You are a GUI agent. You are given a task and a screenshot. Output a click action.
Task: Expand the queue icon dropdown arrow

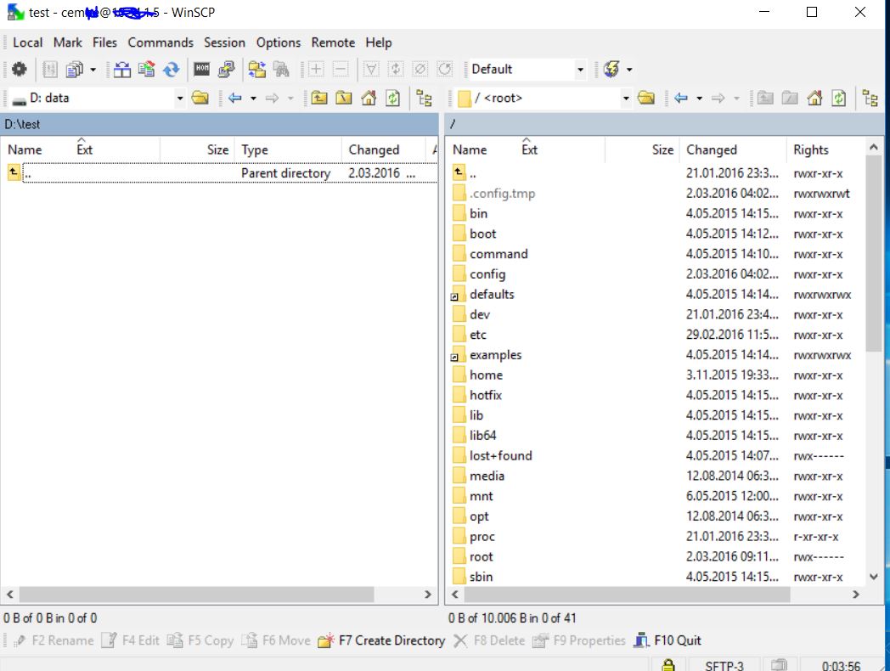pos(93,70)
